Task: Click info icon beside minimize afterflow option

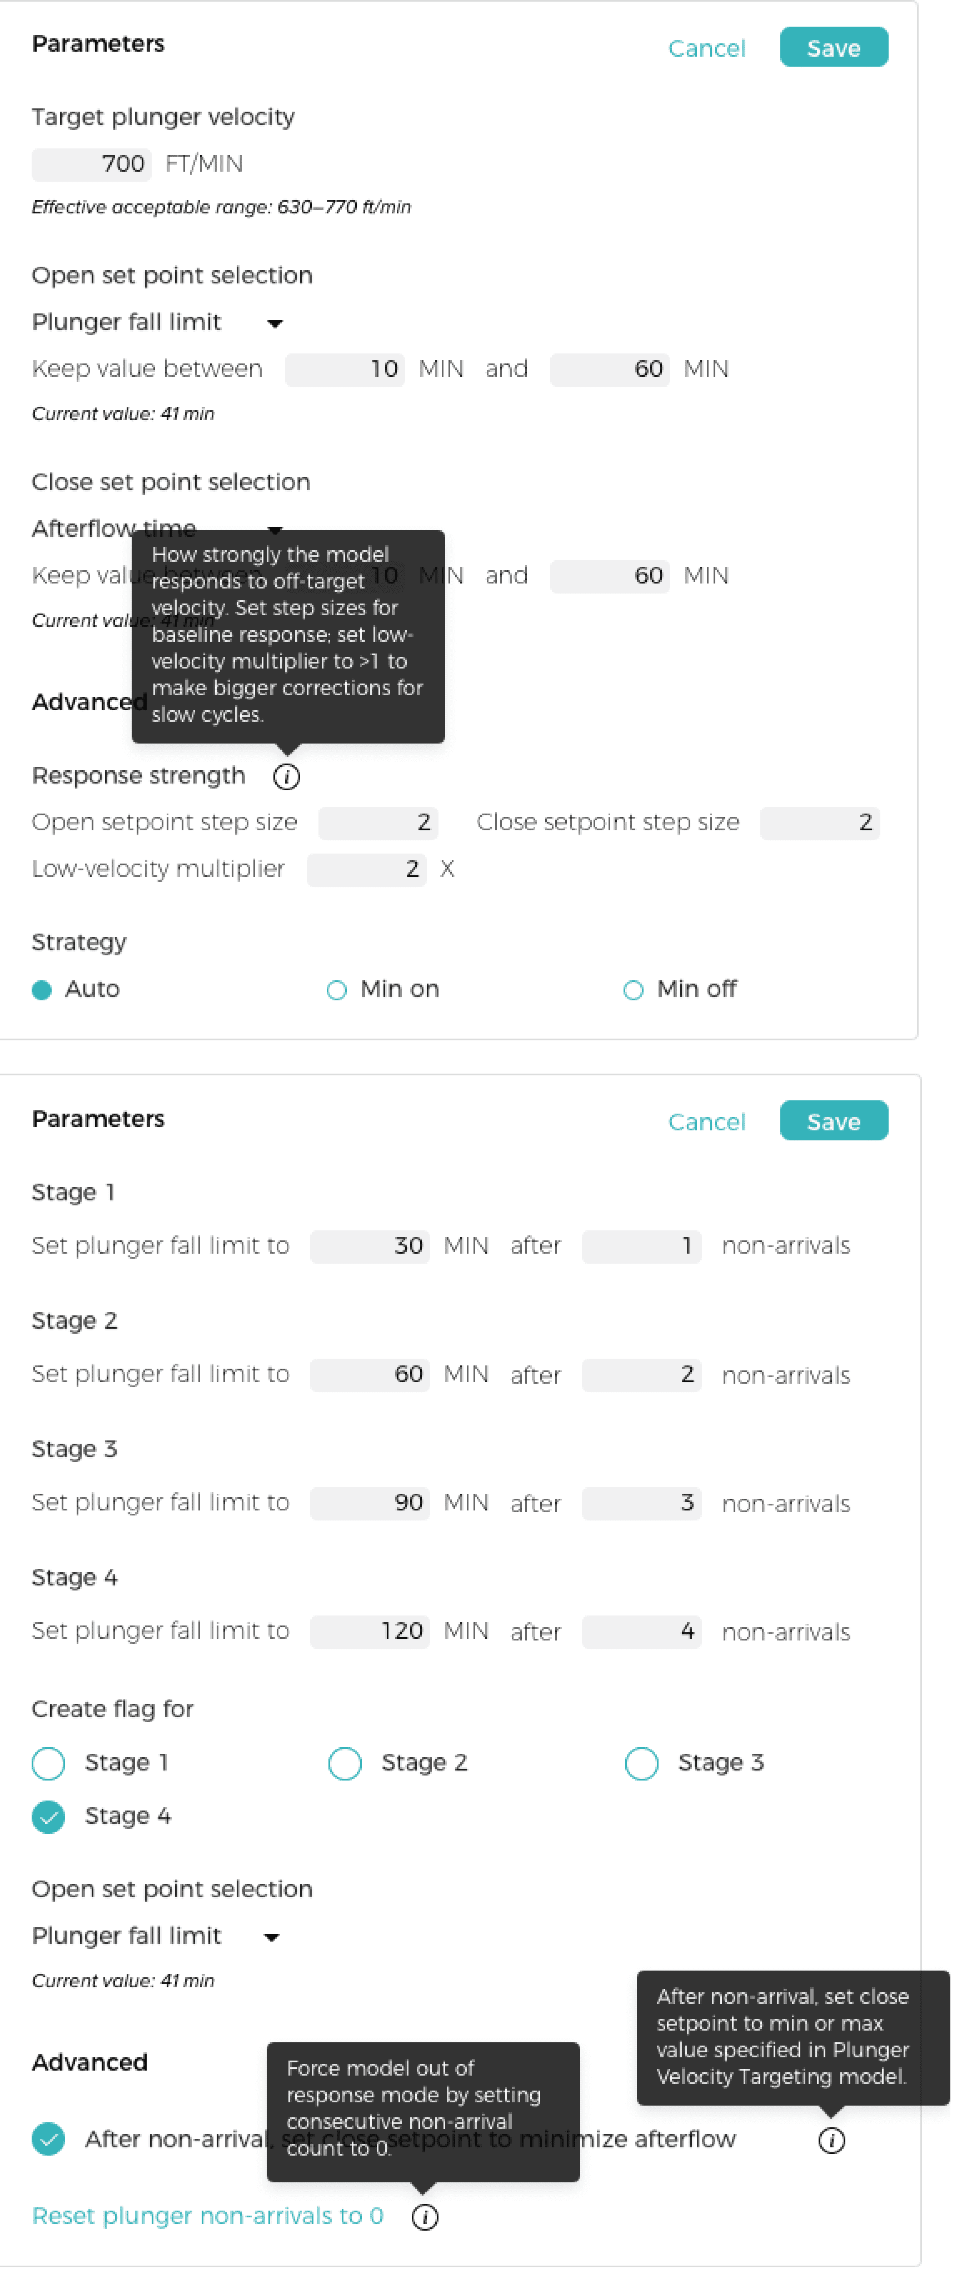Action: [x=833, y=2140]
